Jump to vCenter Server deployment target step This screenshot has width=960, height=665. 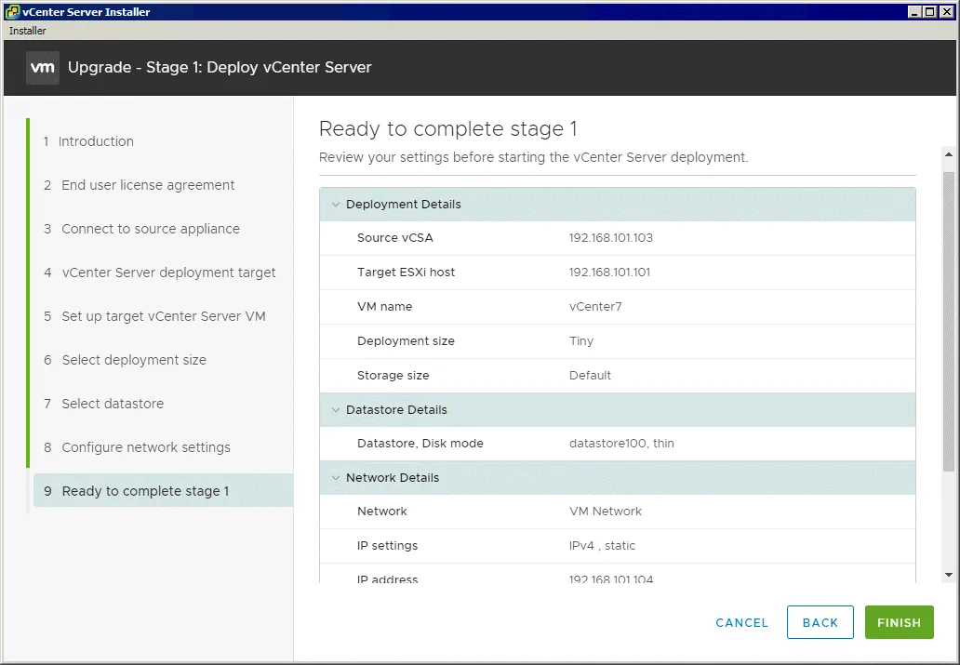click(x=168, y=273)
